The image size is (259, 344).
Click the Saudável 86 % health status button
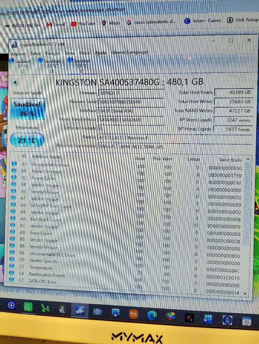tap(28, 109)
